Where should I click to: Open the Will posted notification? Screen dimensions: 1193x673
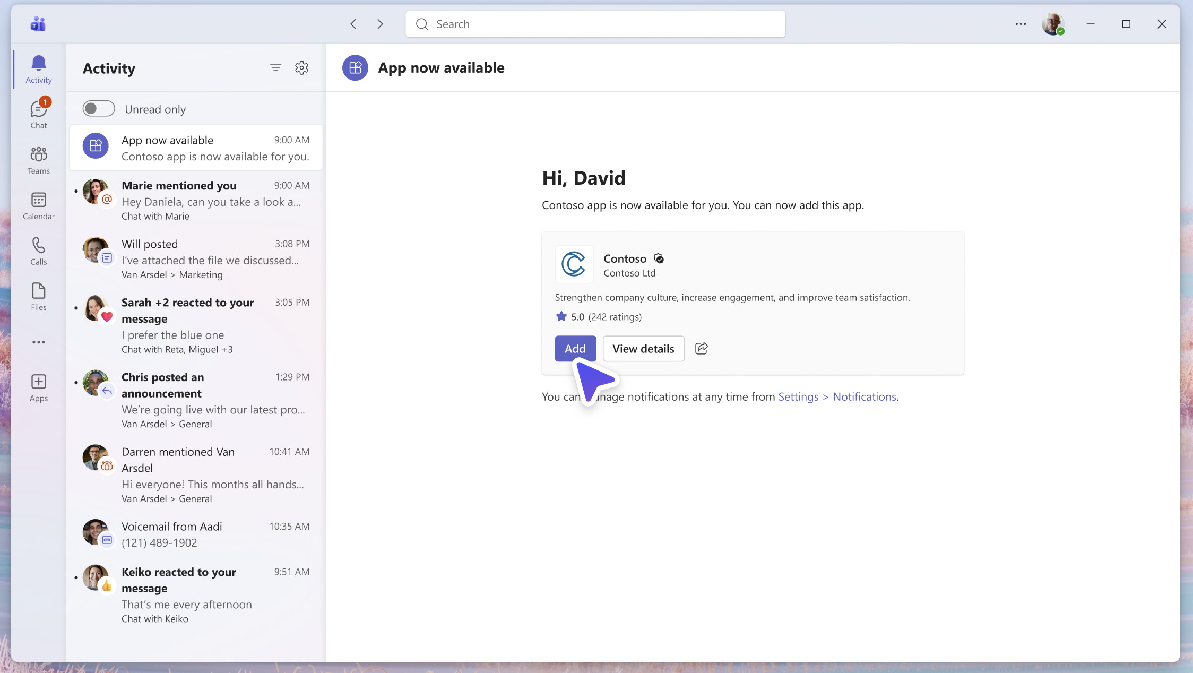pos(196,258)
